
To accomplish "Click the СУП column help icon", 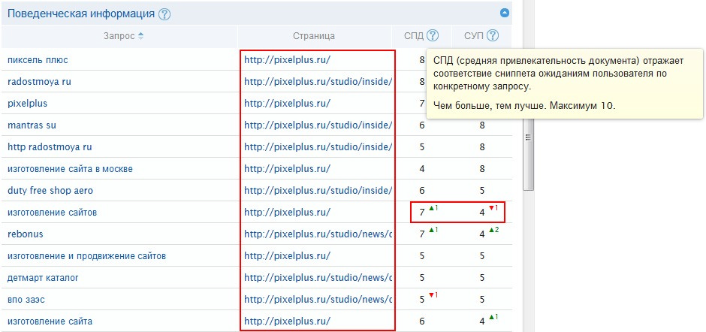I will 493,35.
